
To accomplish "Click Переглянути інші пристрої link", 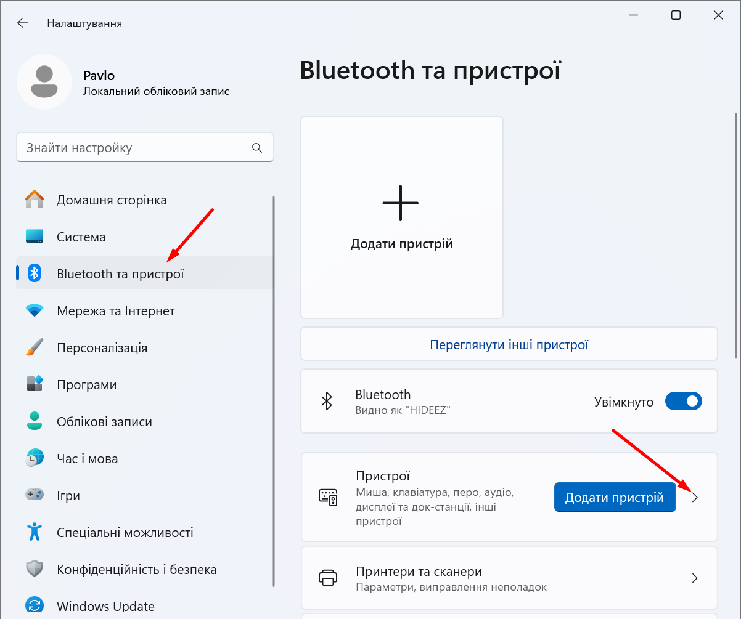I will point(509,344).
